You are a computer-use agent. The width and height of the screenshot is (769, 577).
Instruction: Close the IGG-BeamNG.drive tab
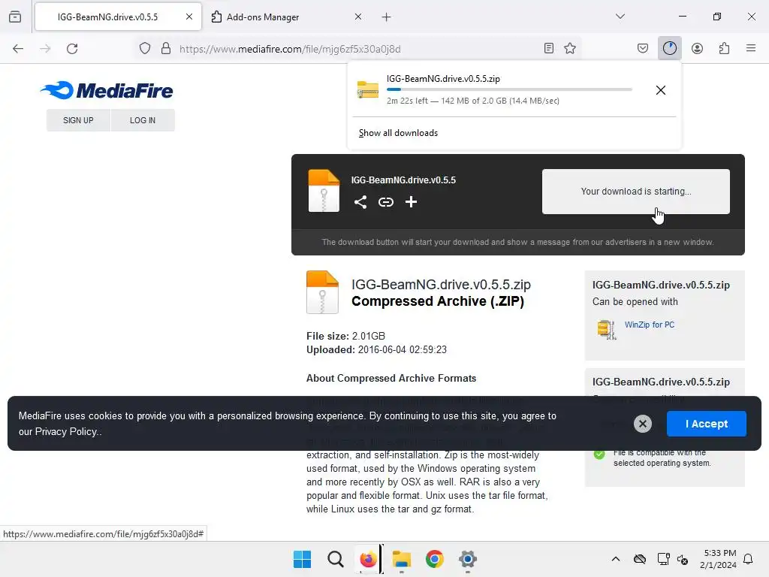click(x=188, y=17)
